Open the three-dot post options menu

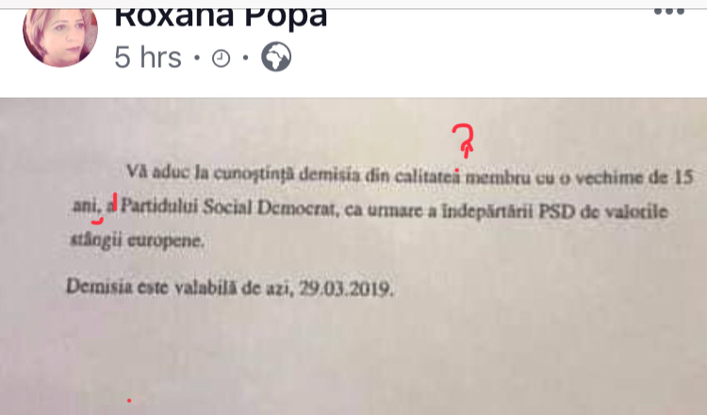pos(669,11)
